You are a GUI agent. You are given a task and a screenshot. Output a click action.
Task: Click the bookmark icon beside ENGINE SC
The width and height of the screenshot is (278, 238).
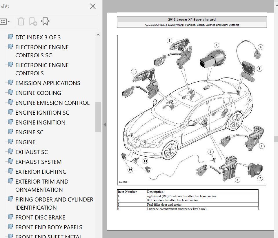11,132
